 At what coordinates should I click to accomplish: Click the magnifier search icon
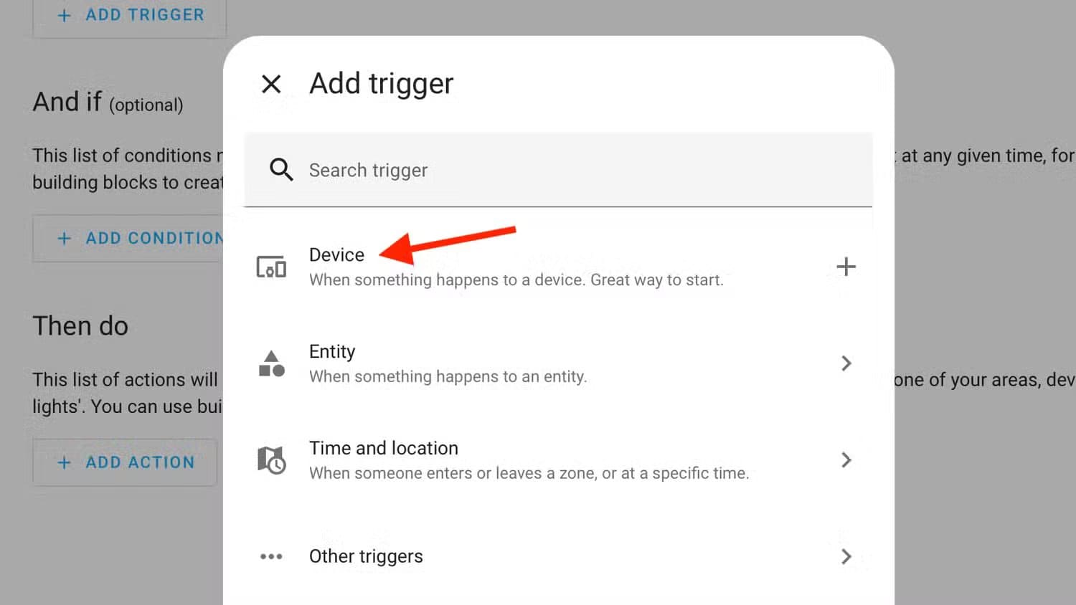click(x=280, y=170)
